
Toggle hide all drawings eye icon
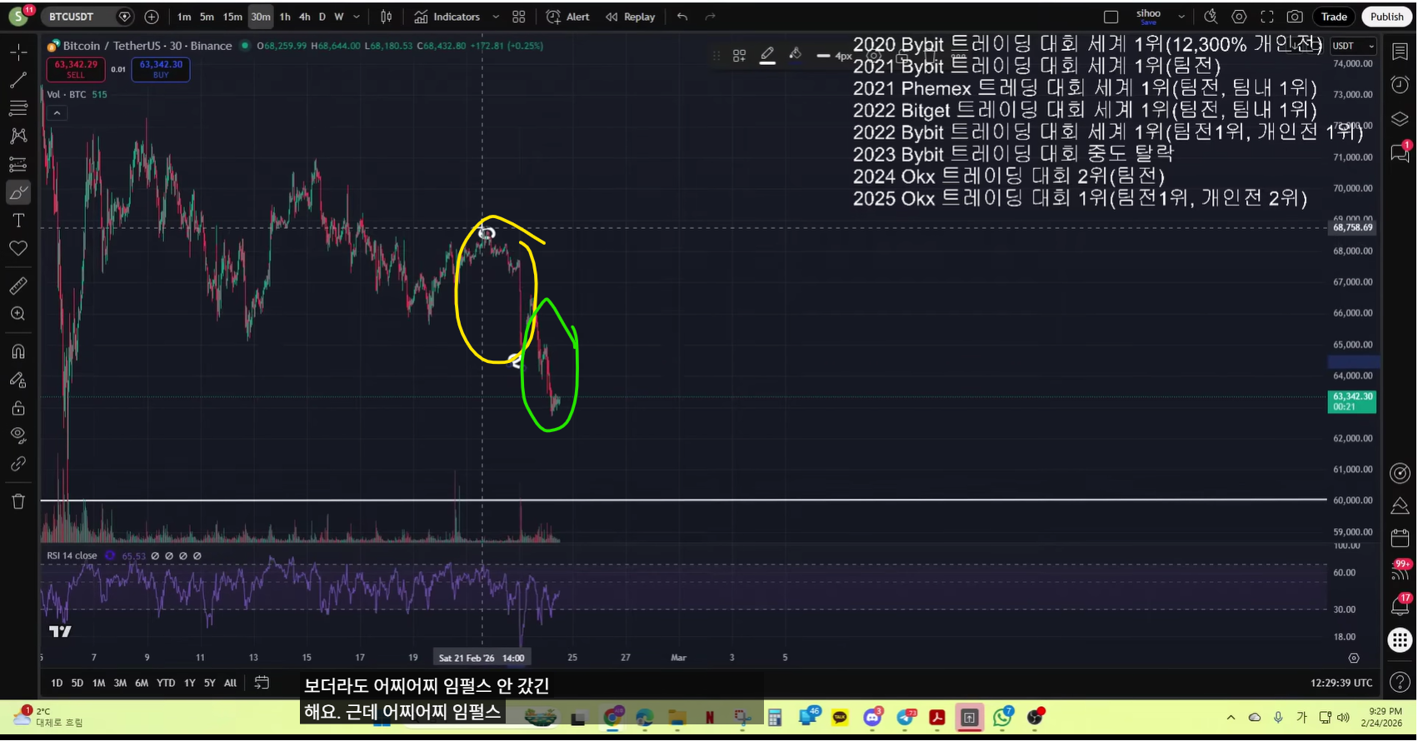(18, 435)
